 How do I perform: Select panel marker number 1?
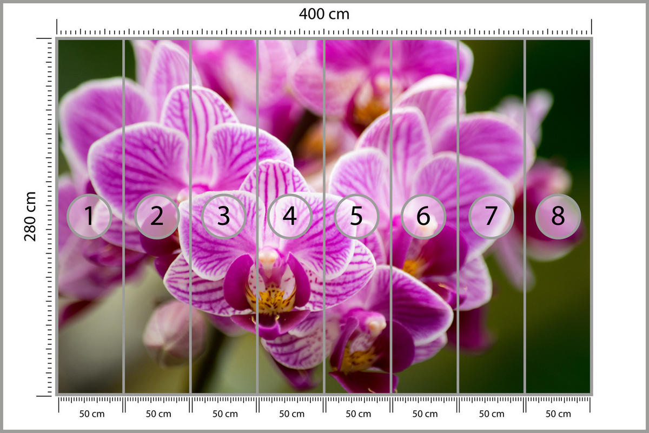click(89, 217)
